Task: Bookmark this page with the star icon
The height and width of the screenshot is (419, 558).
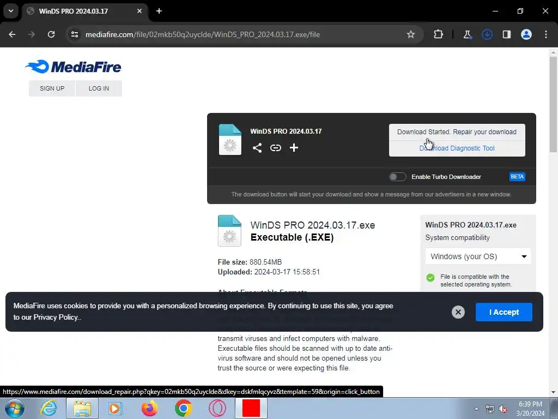Action: 411,34
